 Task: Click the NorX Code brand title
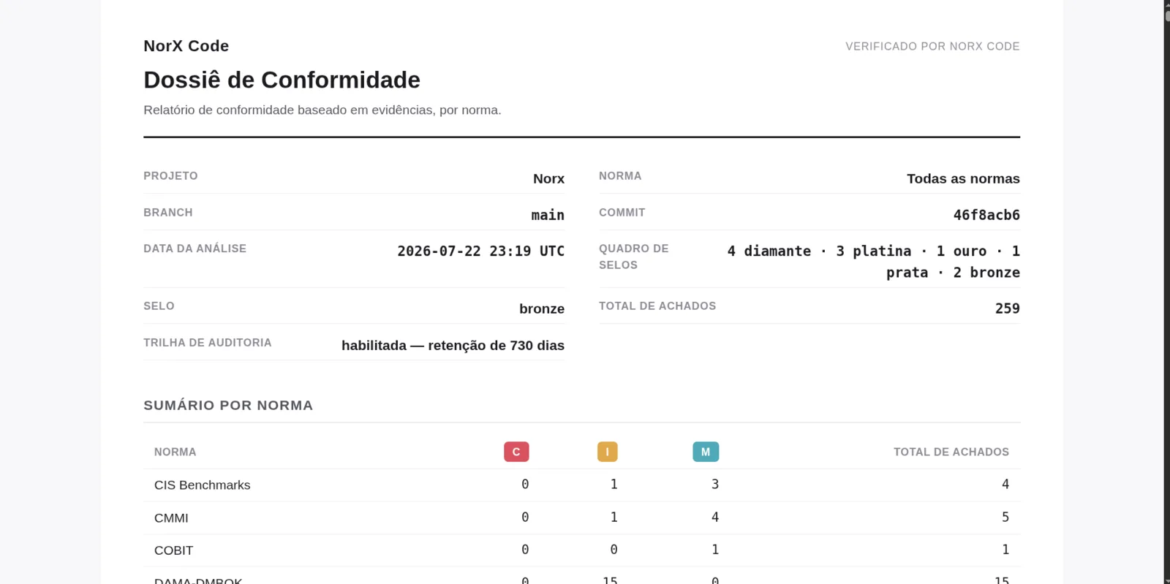tap(186, 46)
